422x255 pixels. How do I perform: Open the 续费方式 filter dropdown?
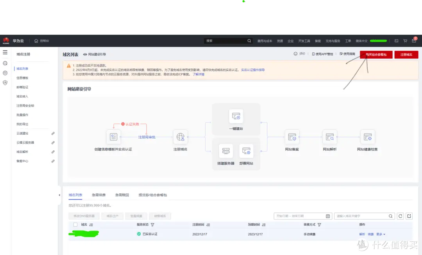(x=320, y=225)
